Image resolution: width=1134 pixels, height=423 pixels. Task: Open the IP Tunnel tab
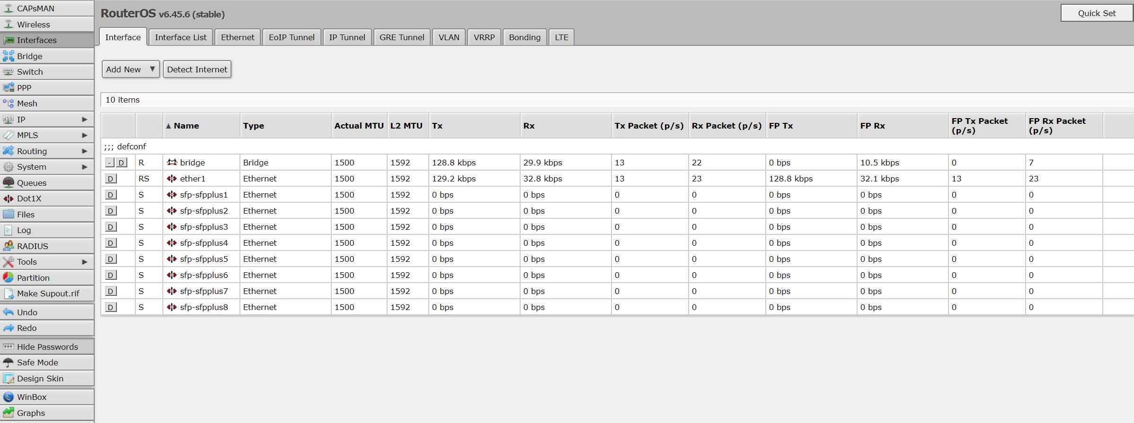(347, 37)
